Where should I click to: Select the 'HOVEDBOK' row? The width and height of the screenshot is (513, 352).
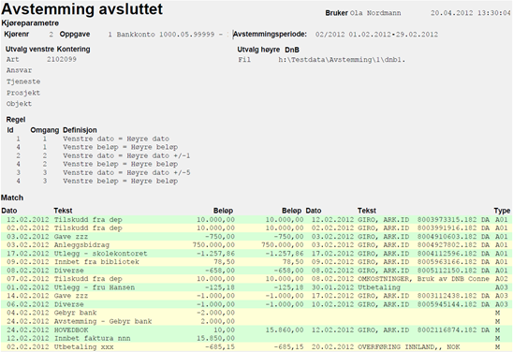[256, 330]
